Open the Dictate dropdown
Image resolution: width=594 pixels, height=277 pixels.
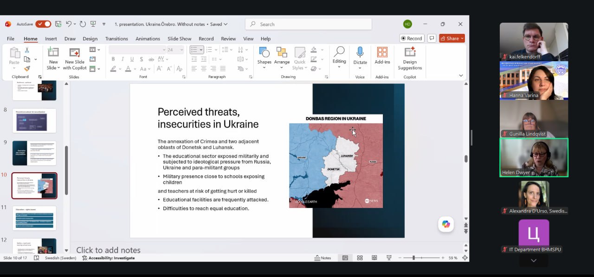pos(360,68)
